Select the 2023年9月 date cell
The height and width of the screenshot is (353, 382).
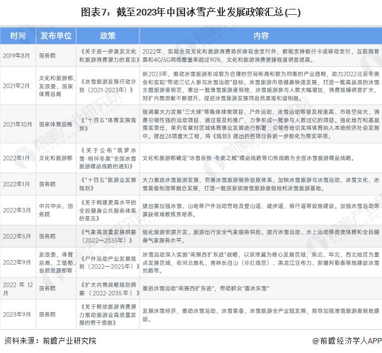(17, 315)
